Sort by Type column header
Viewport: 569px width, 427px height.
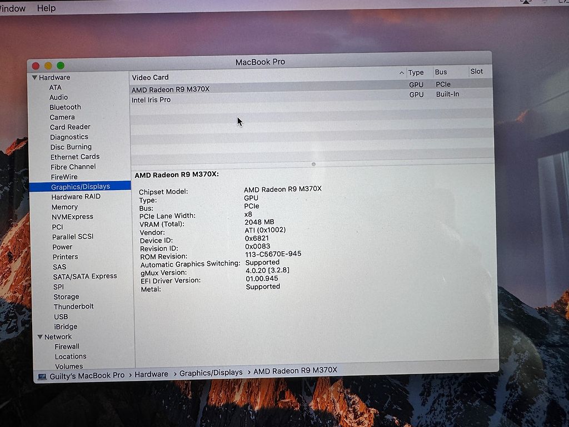[x=416, y=73]
